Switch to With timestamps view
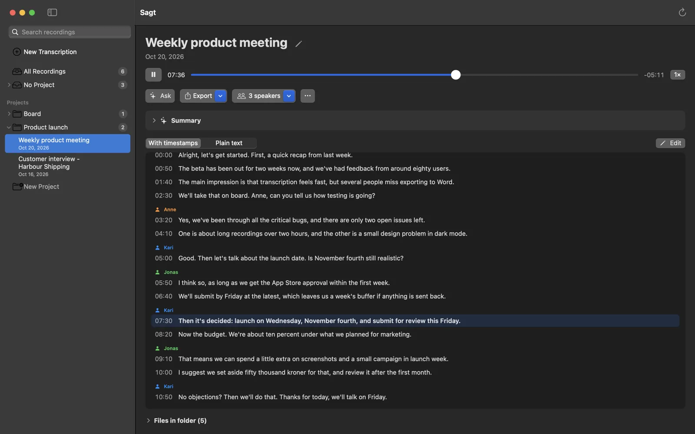The height and width of the screenshot is (434, 695). pos(173,143)
